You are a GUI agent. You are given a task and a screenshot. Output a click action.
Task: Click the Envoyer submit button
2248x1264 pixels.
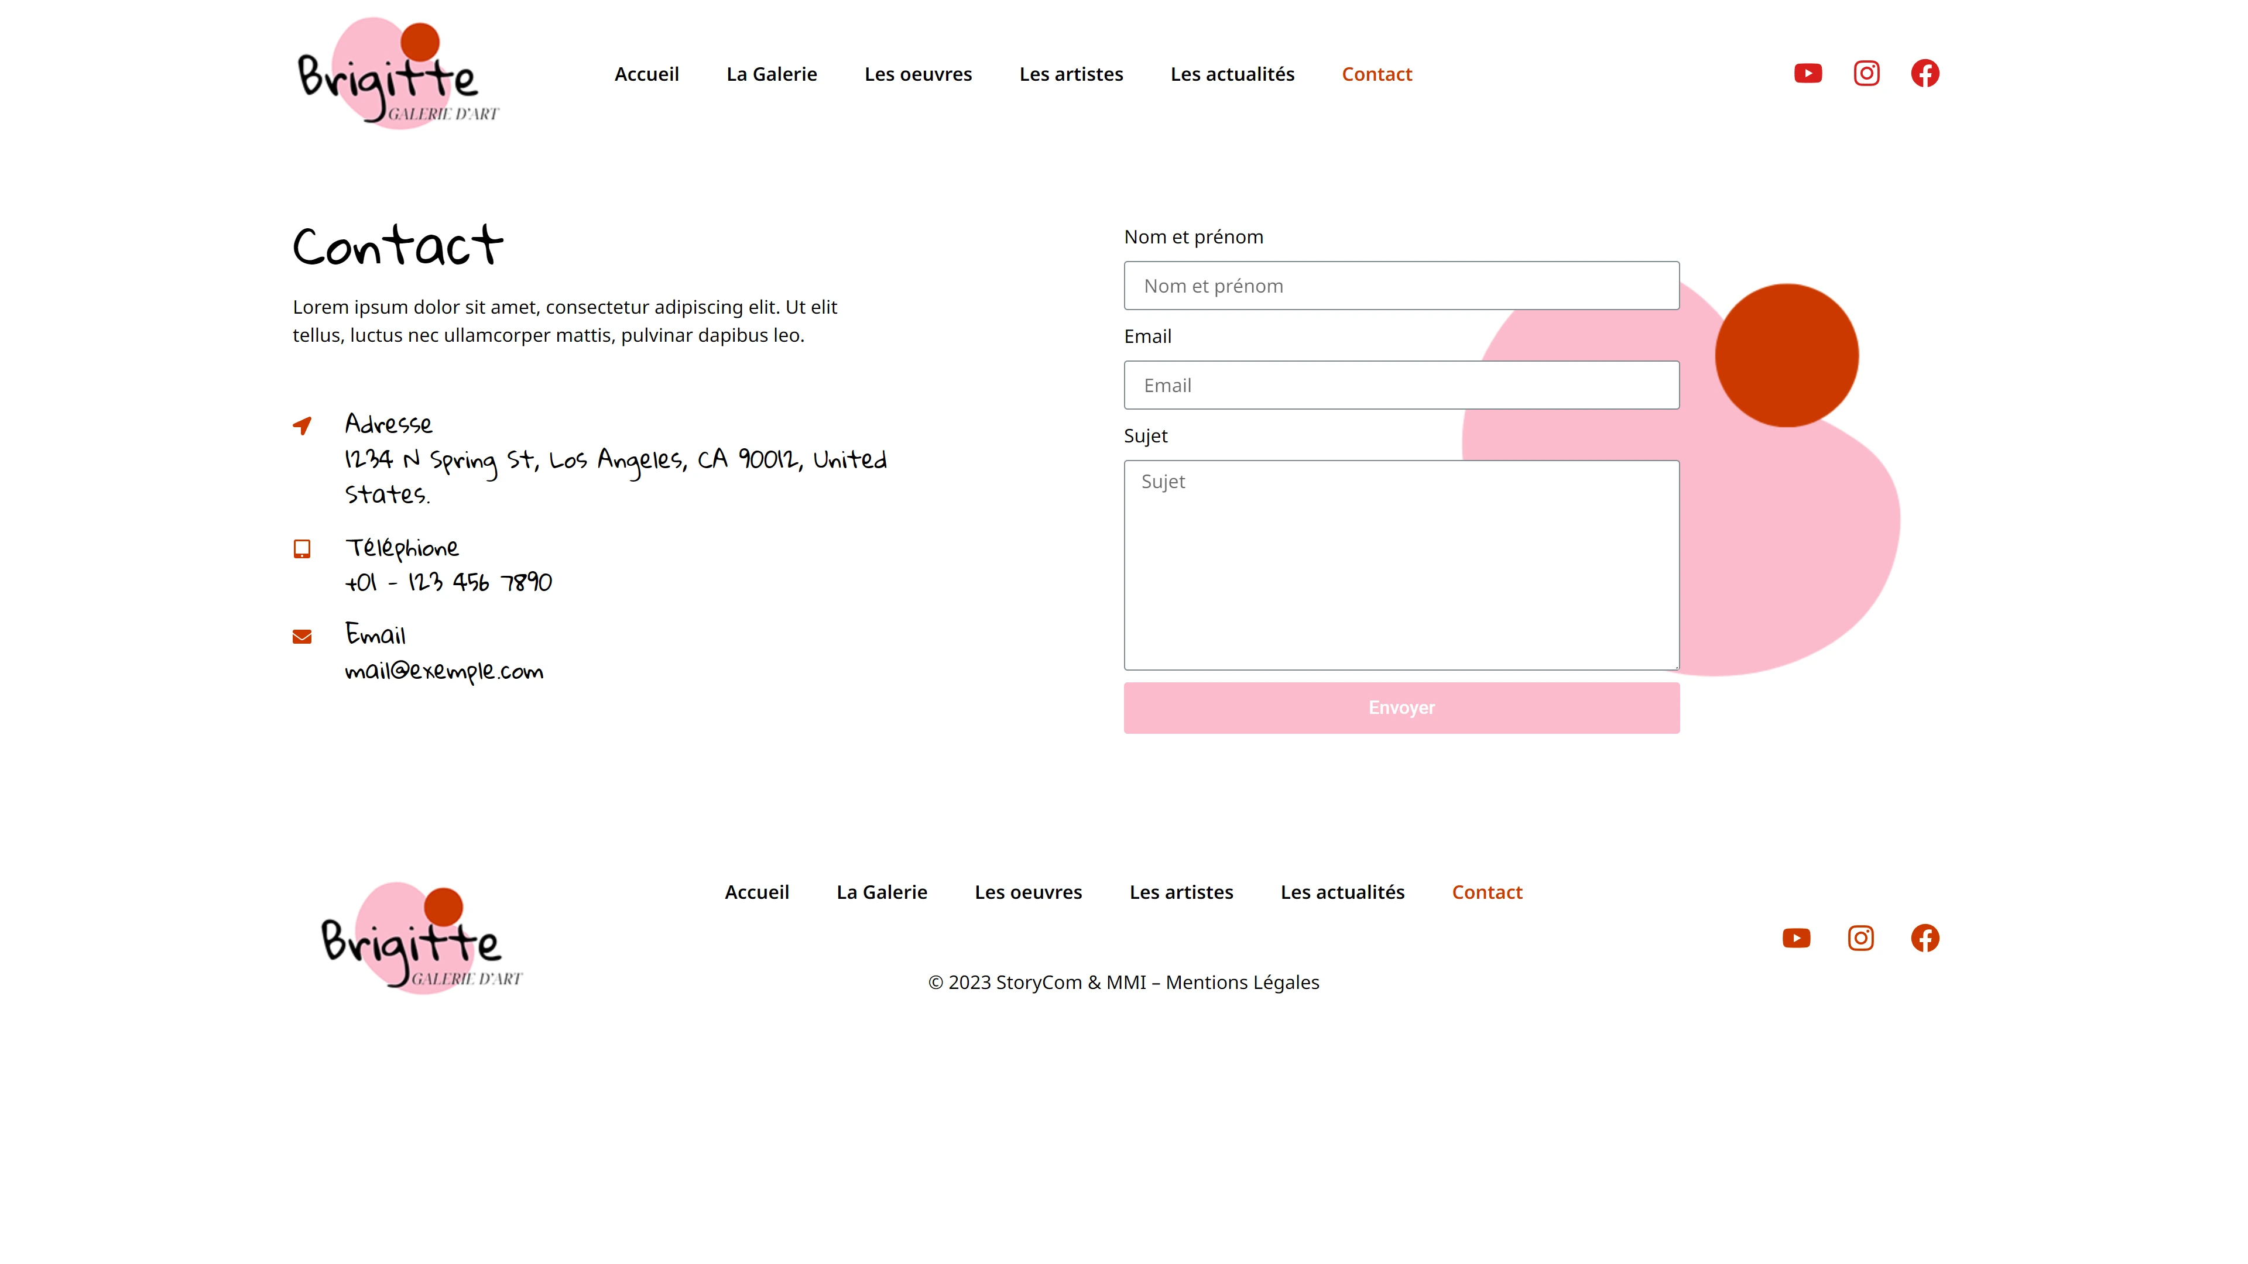coord(1401,707)
